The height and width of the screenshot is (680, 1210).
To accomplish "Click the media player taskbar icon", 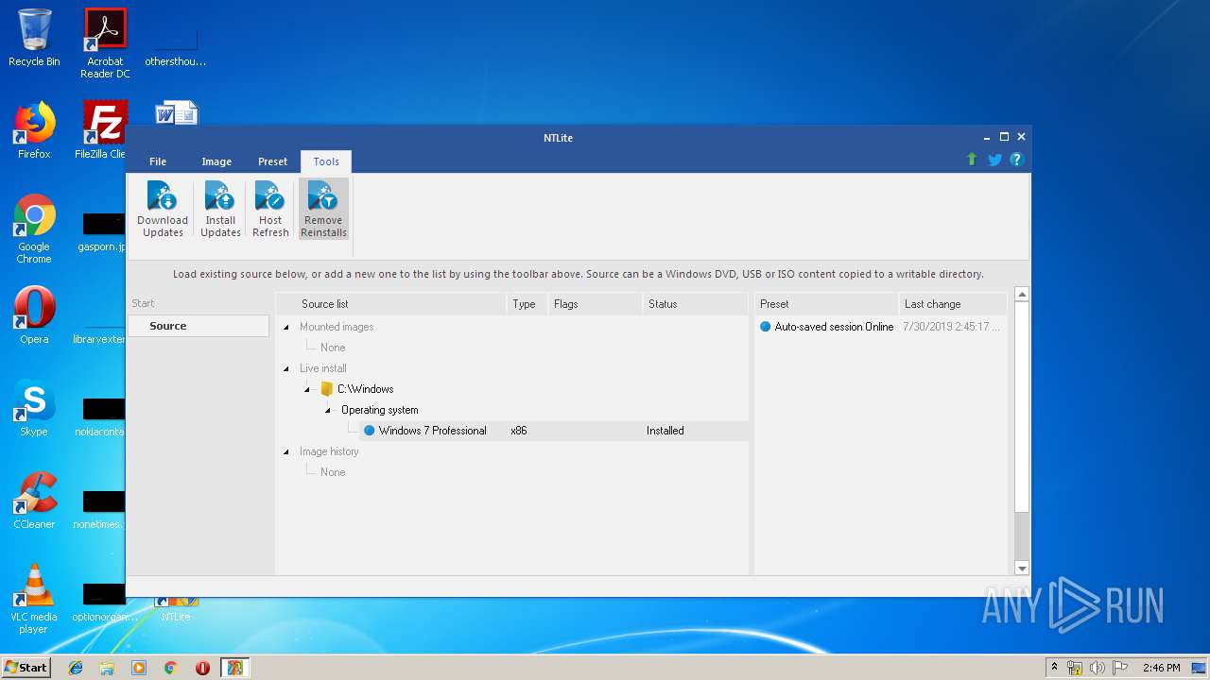I will pyautogui.click(x=139, y=668).
